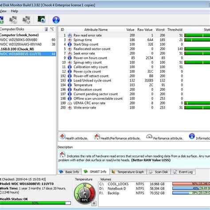This screenshot has height=210, width=210.
Task: Select the Offline scan uncorrectable count row
Action: point(134,99)
